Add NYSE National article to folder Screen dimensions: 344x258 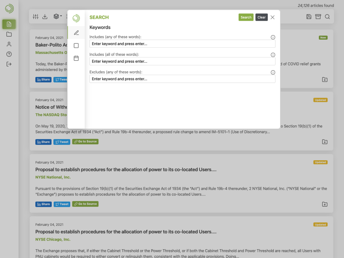325,204
